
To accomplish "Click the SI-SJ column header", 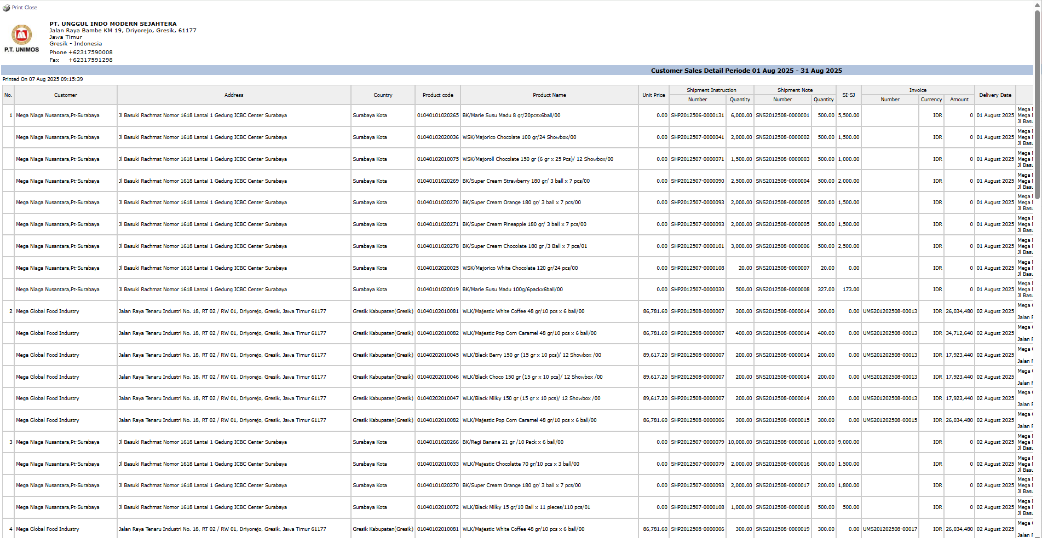I will click(x=848, y=95).
